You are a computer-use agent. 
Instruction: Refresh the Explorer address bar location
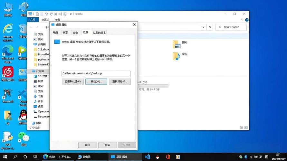pyautogui.click(x=210, y=27)
